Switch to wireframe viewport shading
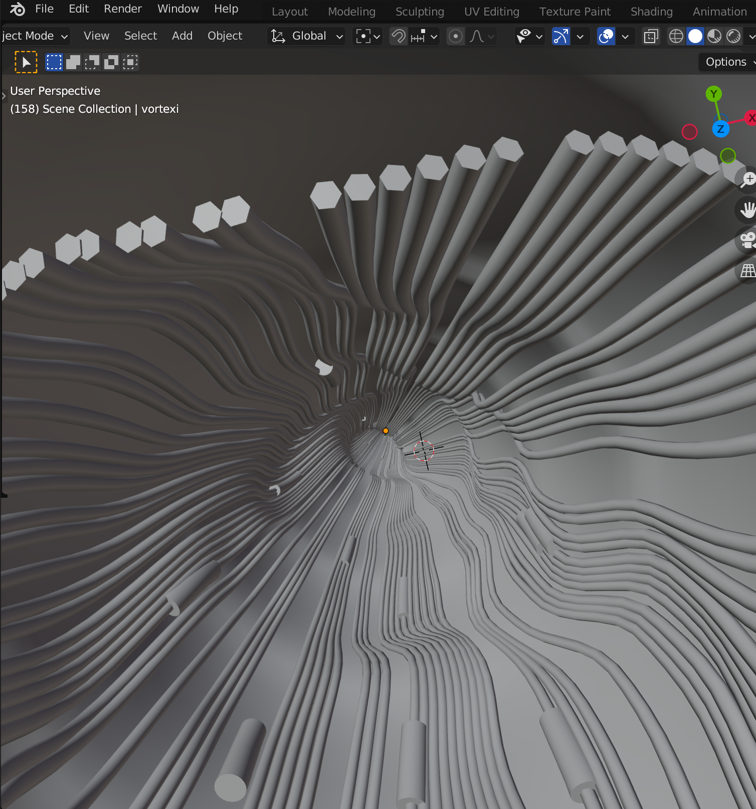Viewport: 756px width, 809px height. 676,36
